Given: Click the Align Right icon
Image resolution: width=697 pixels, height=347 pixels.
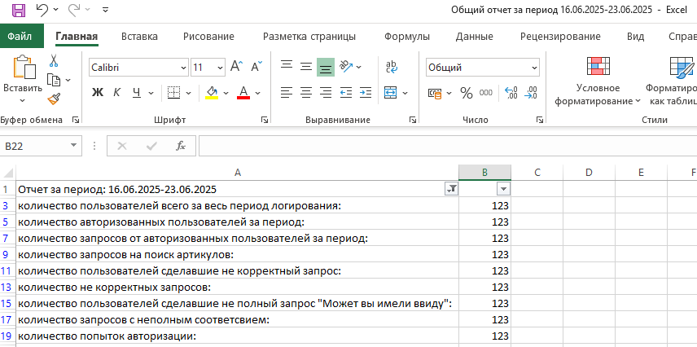Looking at the screenshot, I should pos(326,93).
